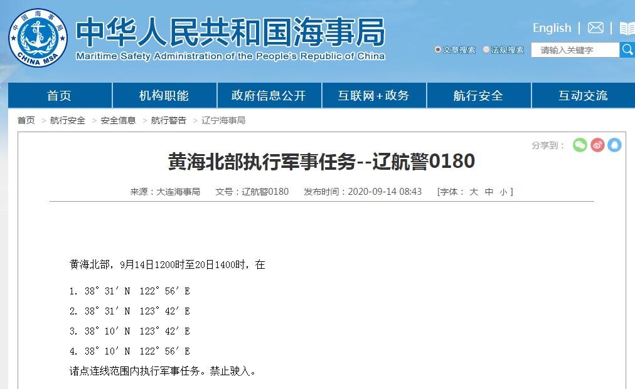Click coordinate line 4. 38°10′N 122°56′E
Image resolution: width=635 pixels, height=389 pixels.
point(130,351)
